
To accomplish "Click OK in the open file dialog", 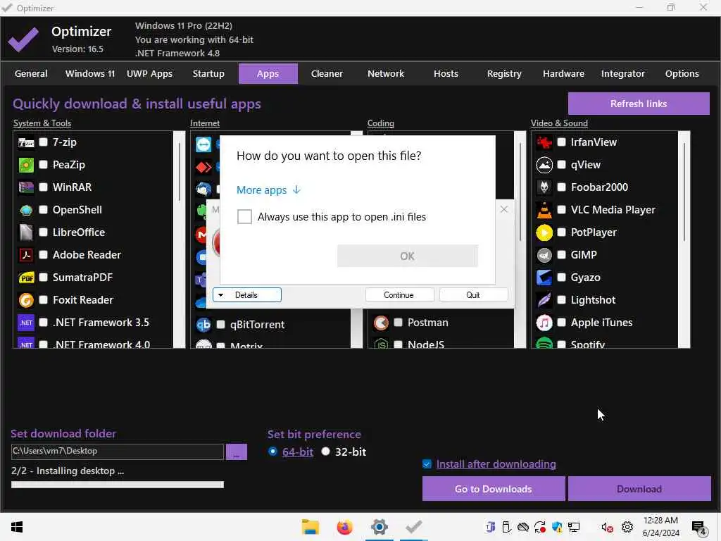I will pos(408,256).
